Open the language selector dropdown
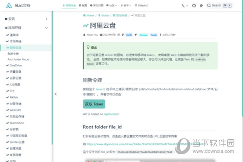 (x=185, y=6)
